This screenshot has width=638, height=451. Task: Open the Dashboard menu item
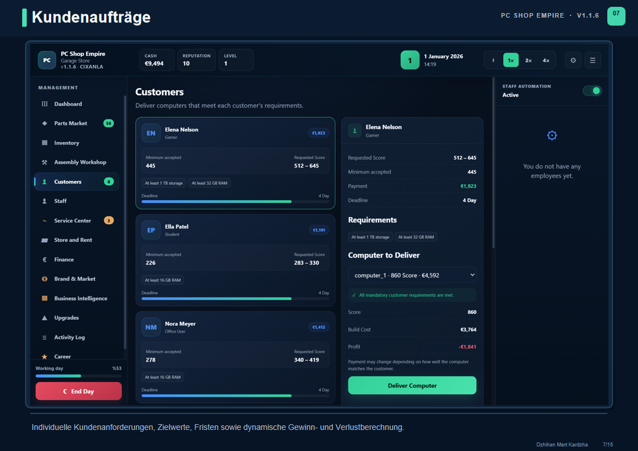click(x=77, y=104)
